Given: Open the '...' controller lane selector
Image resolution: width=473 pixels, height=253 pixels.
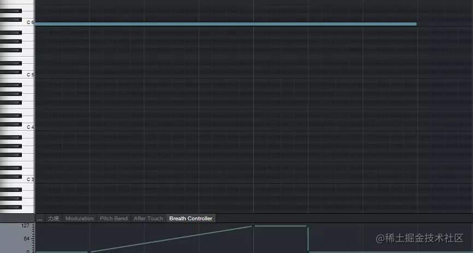Looking at the screenshot, I should [39, 219].
